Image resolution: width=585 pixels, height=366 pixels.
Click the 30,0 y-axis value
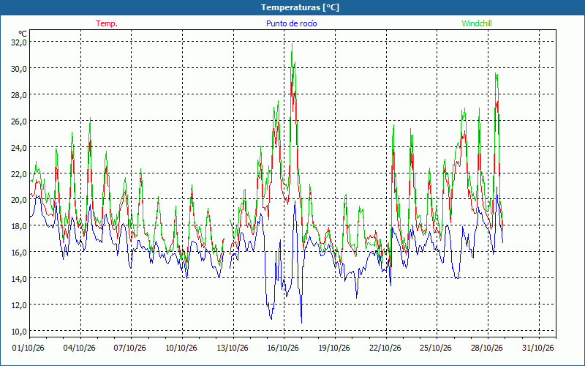coord(19,68)
